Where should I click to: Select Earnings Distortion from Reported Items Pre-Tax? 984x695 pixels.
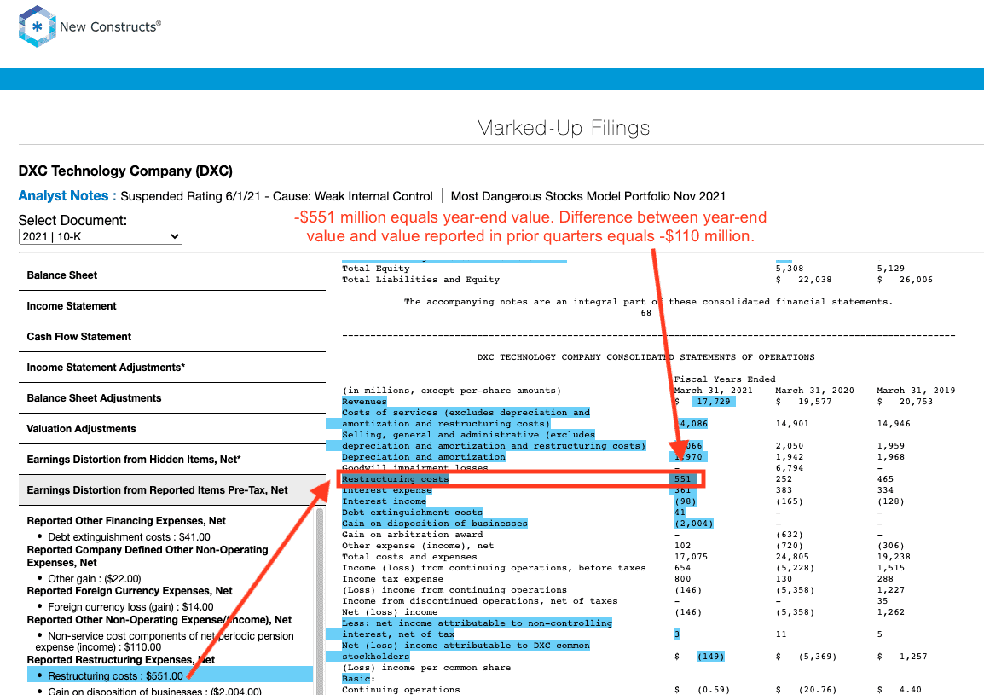pos(172,490)
